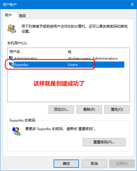Click the 用户名 column header

click(37, 52)
